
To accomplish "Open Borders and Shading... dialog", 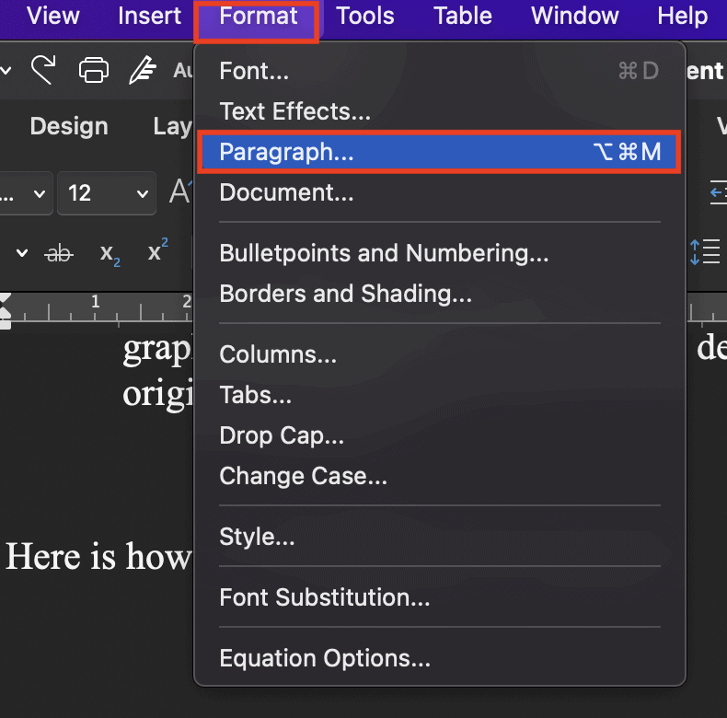I will pos(440,294).
